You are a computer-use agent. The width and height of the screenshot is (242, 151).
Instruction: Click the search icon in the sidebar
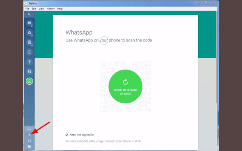(x=29, y=14)
